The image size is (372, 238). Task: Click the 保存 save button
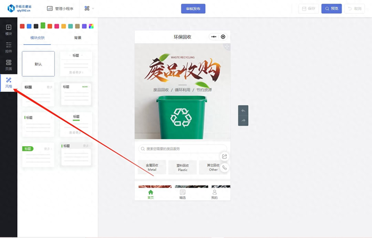309,9
